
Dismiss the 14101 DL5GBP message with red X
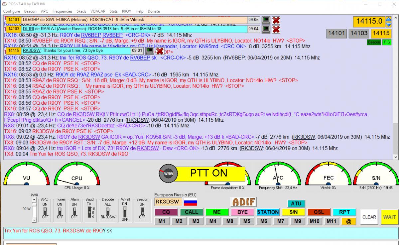[x=276, y=20]
